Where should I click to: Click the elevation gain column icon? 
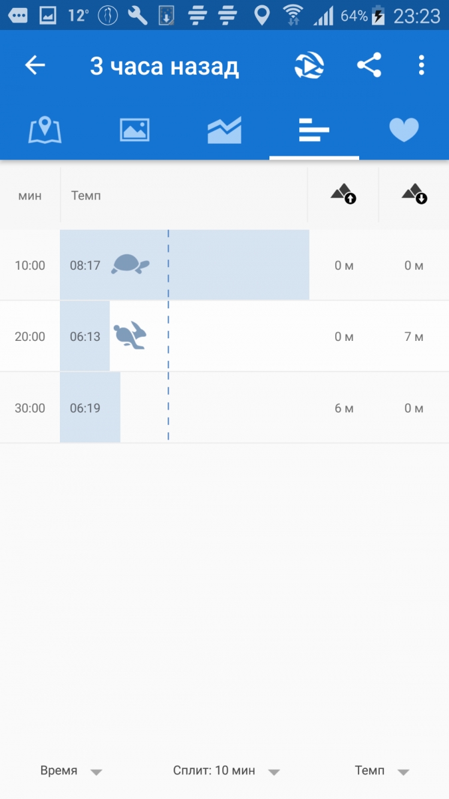[343, 194]
